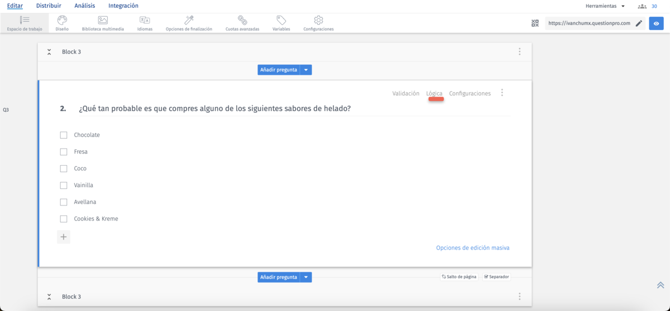
Task: Edit the question 2 title text
Action: (215, 108)
